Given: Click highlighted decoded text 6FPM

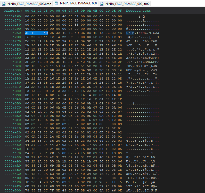Looking at the screenshot, I should [130, 33].
